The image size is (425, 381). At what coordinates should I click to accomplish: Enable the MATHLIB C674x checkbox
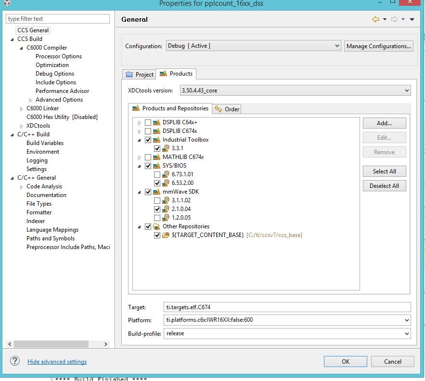click(148, 158)
